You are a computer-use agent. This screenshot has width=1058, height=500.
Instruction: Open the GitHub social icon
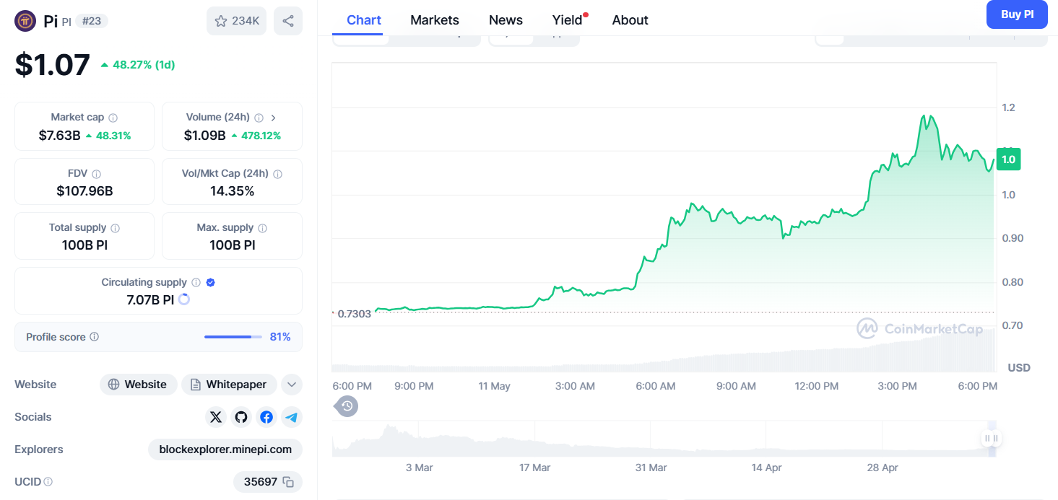[x=241, y=417]
